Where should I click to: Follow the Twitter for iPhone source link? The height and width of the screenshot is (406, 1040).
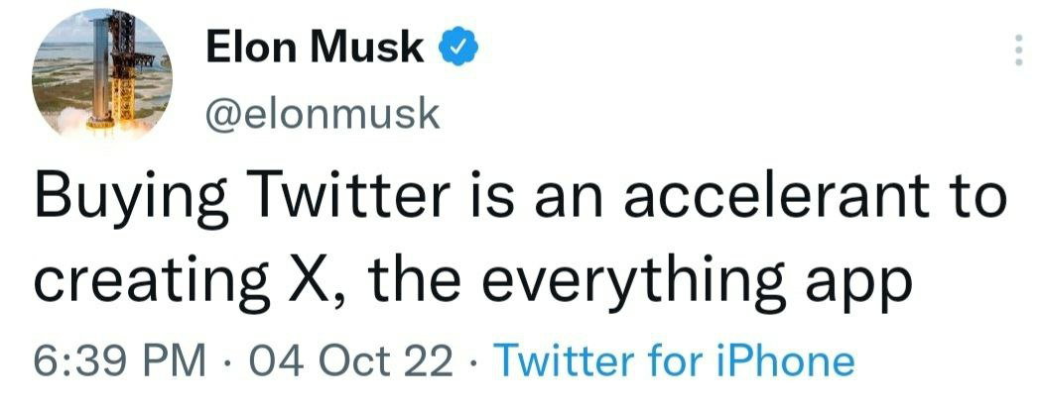pyautogui.click(x=675, y=361)
